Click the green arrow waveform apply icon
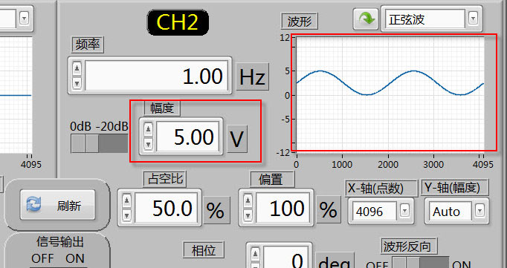The width and height of the screenshot is (507, 268). tap(366, 19)
